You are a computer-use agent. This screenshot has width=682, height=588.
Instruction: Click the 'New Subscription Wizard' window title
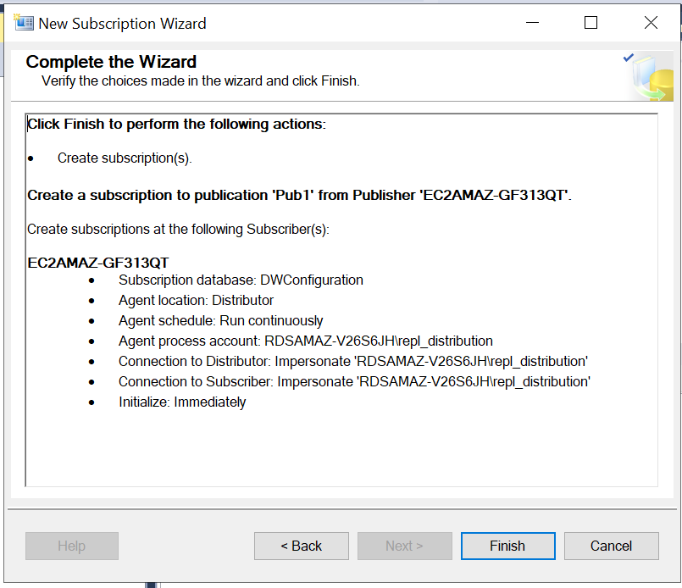(122, 24)
